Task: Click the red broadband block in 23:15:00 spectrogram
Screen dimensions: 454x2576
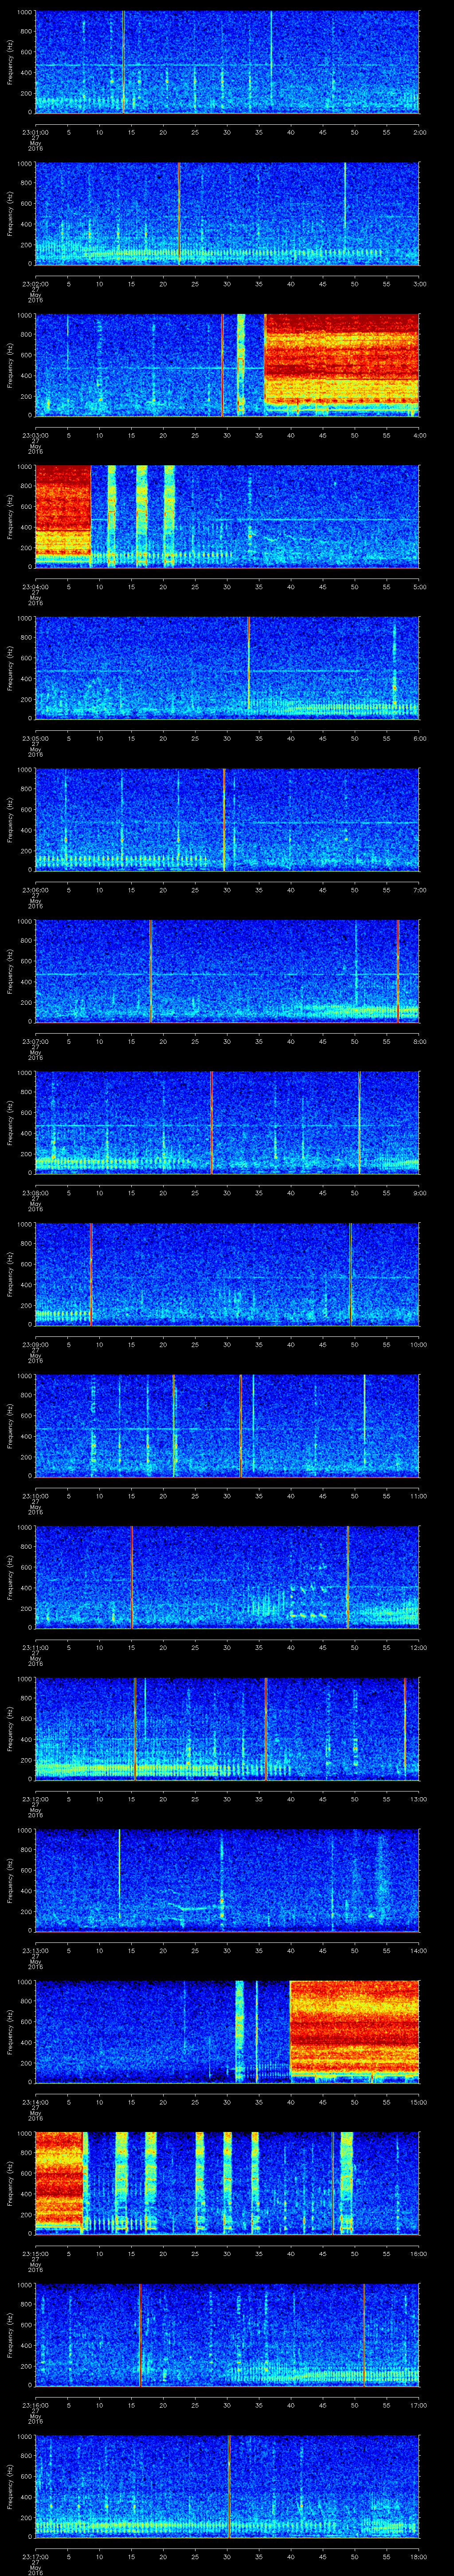Action: coord(58,2180)
